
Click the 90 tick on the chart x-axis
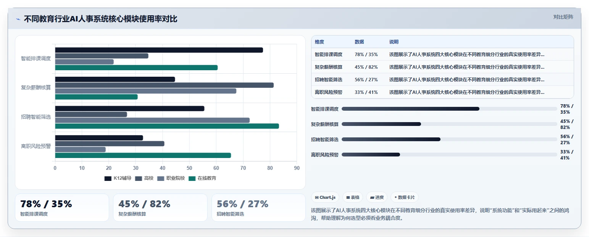297,168
